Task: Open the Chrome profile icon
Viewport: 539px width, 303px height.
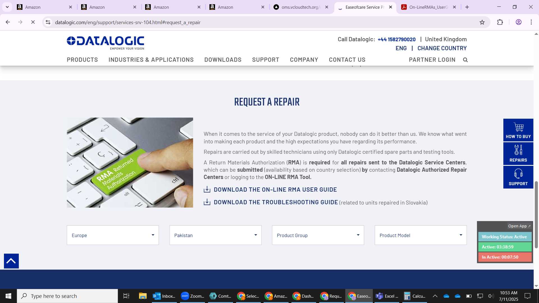Action: [519, 22]
